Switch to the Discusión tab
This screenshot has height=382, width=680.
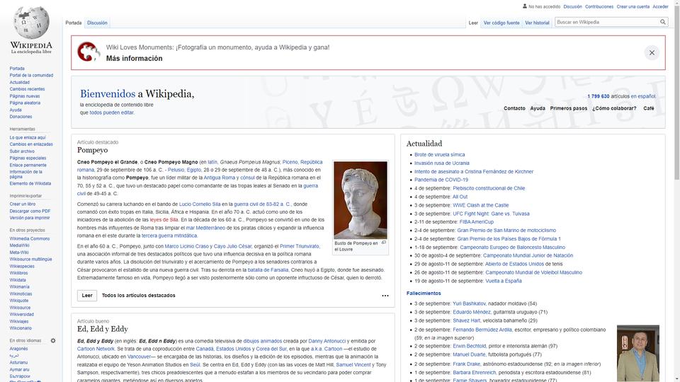[97, 23]
